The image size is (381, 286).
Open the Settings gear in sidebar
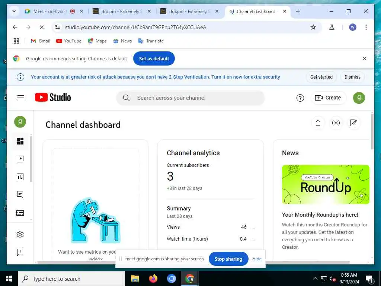click(x=20, y=235)
